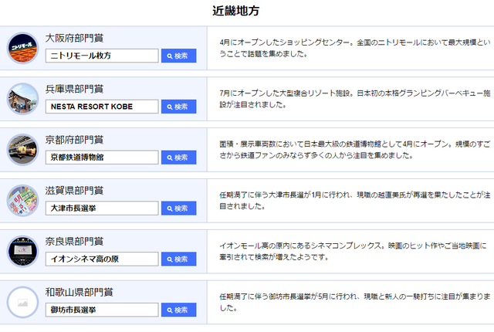Viewport: 494px width, 332px height.
Task: Click the 検索 button next to NESTA RESORT KOBE
Action: click(178, 107)
